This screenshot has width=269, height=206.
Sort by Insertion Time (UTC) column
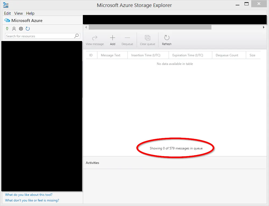(x=148, y=55)
